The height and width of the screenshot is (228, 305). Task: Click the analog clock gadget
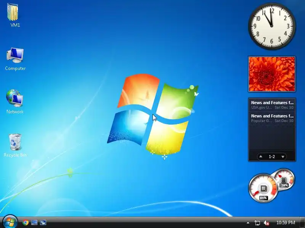click(x=272, y=26)
